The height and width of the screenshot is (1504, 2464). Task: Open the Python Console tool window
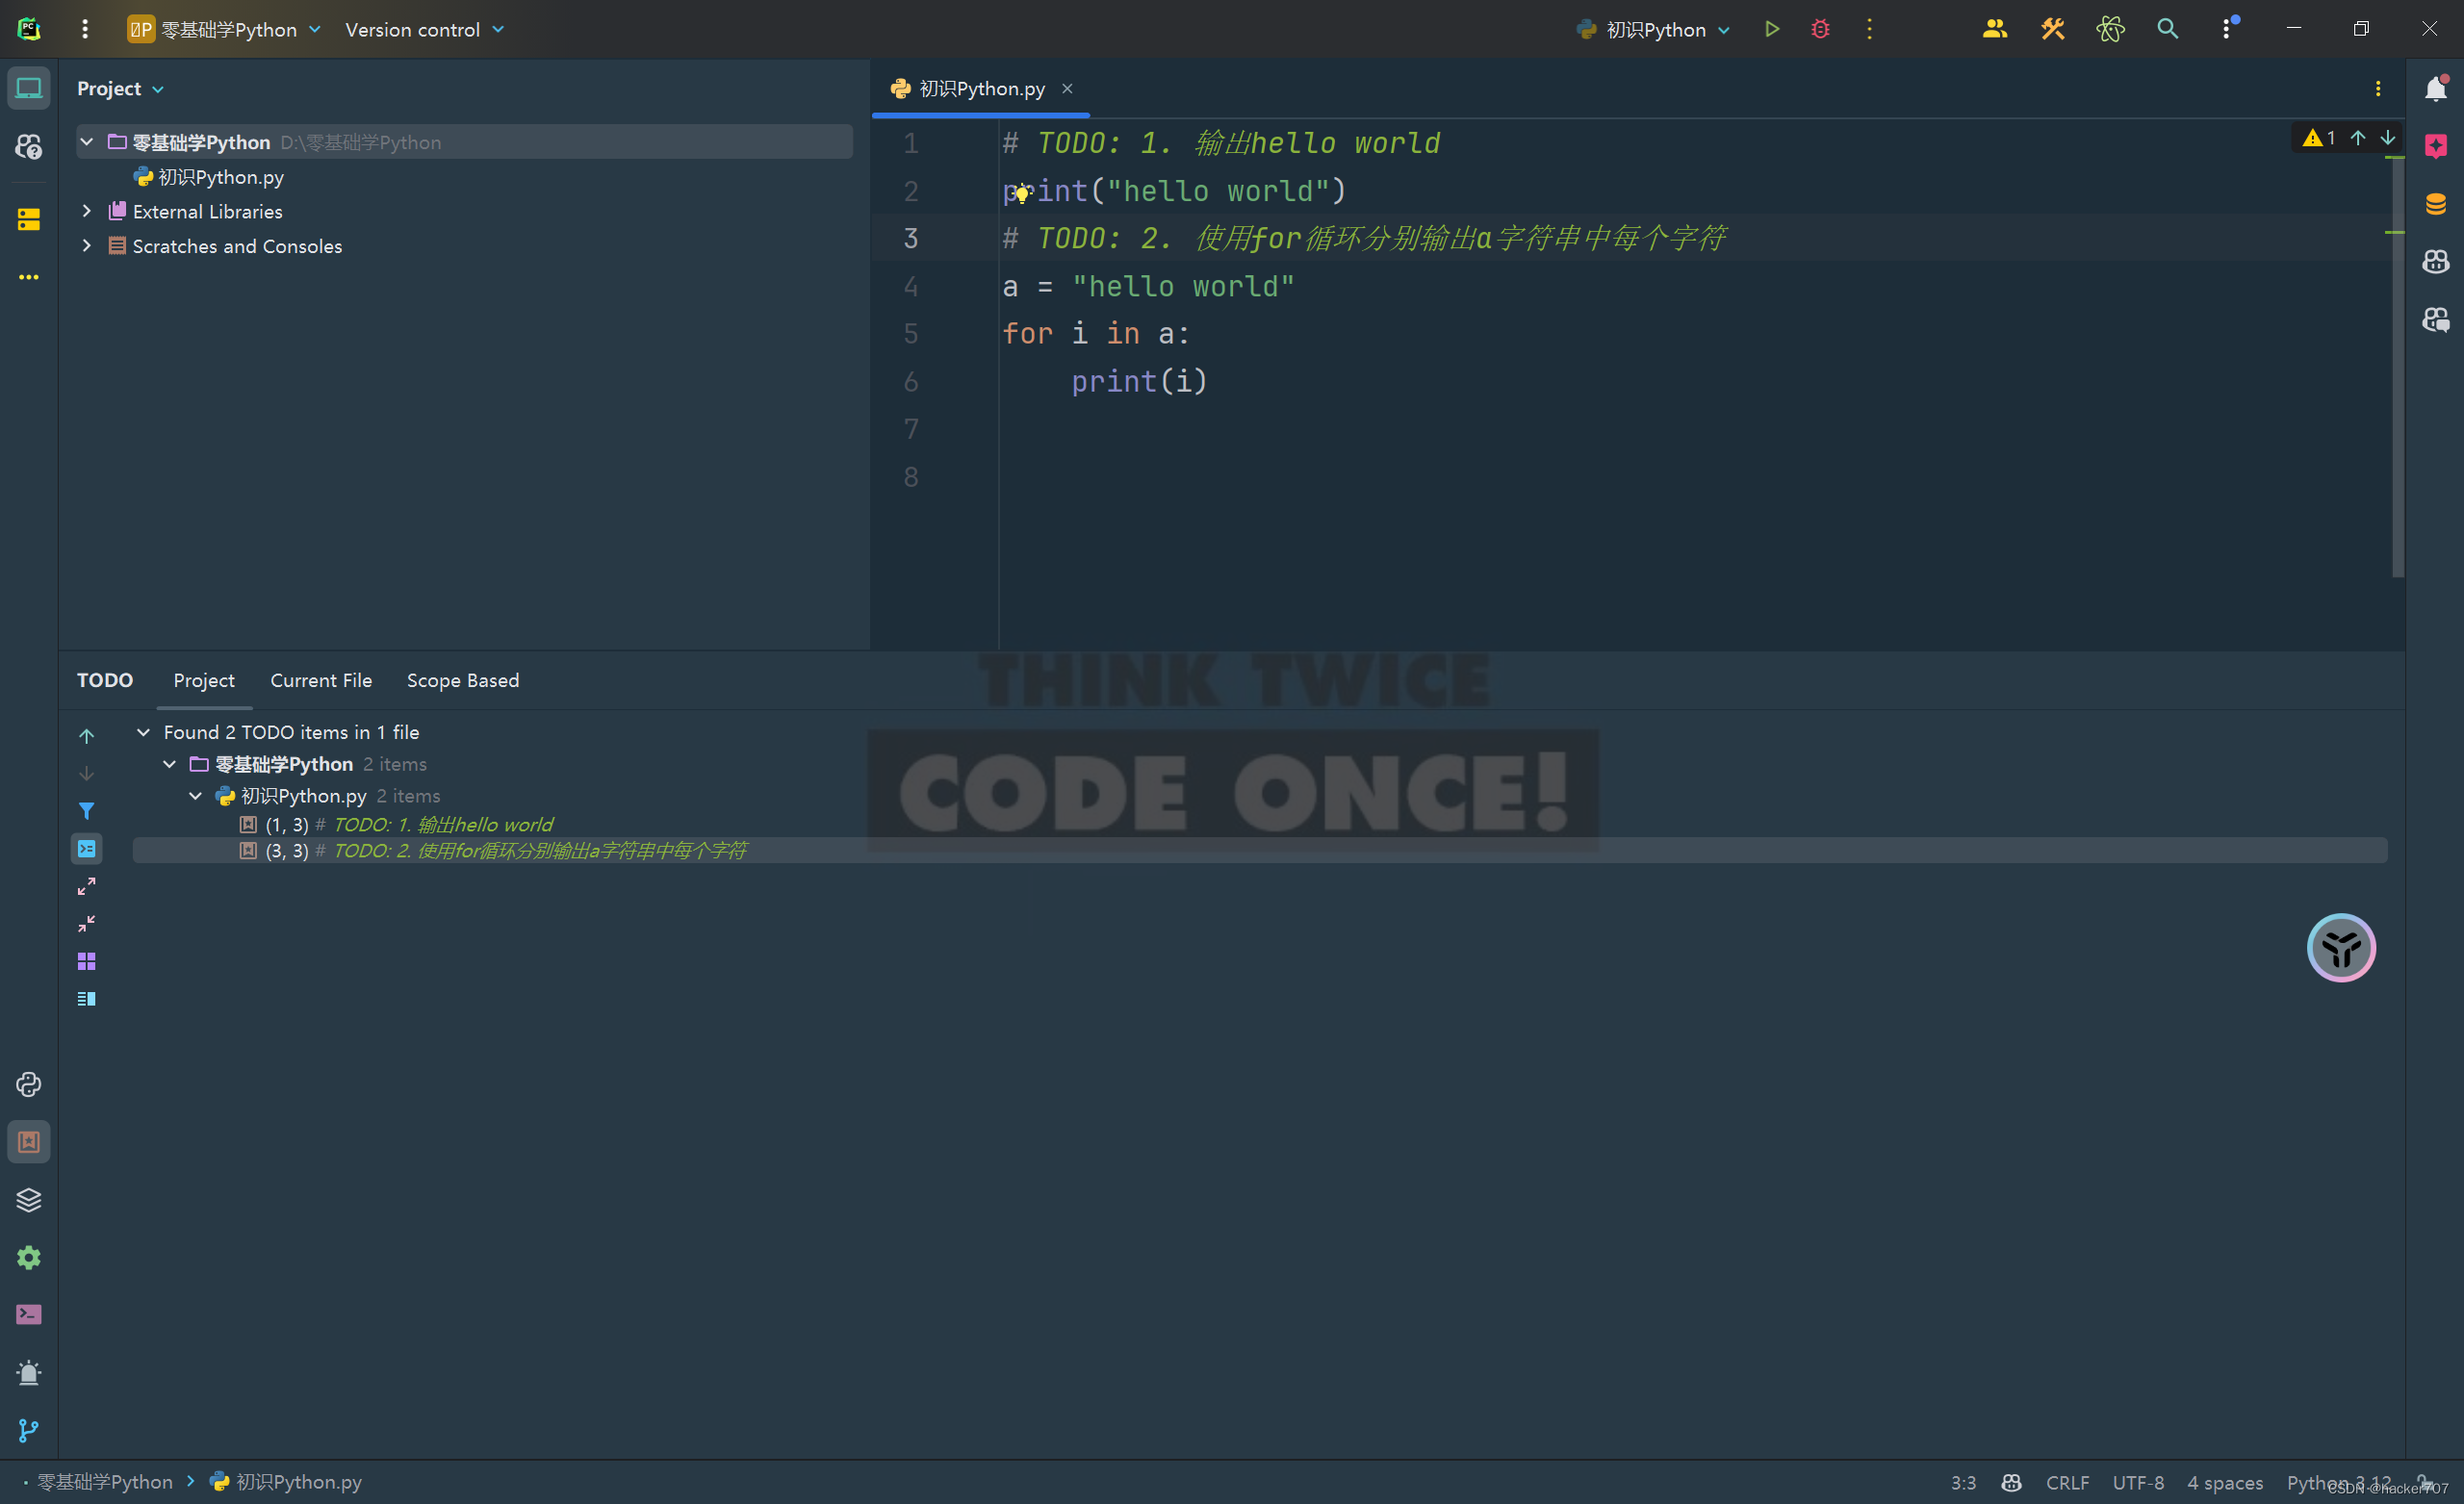coord(29,1084)
